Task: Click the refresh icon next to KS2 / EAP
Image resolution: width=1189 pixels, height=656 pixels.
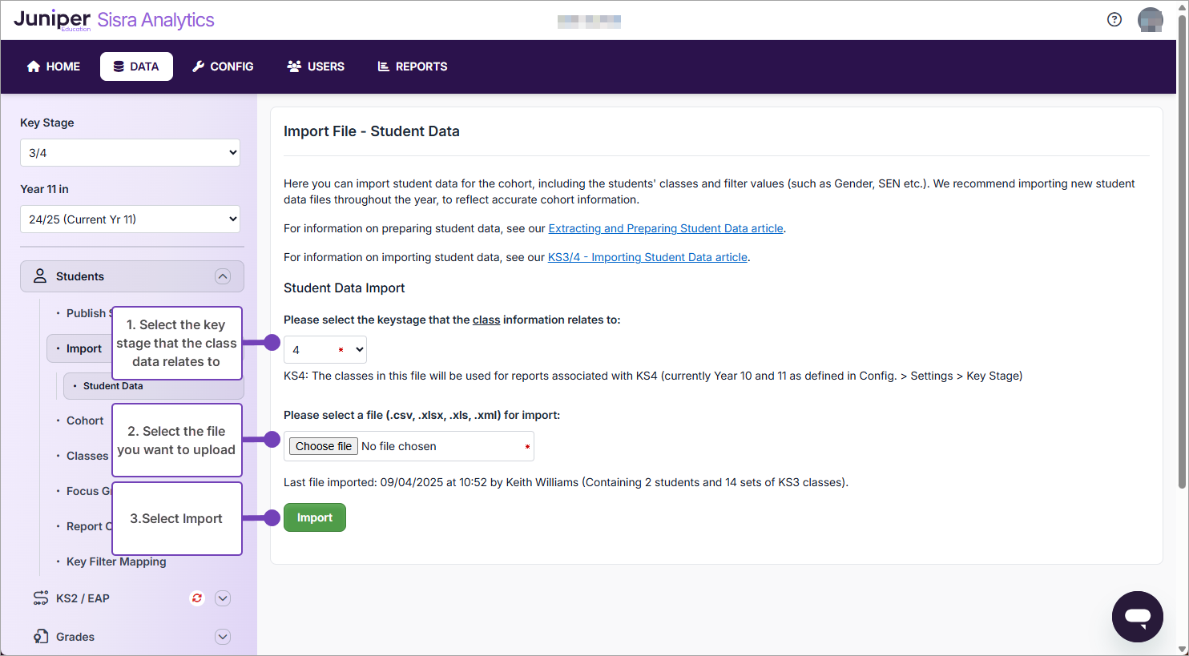Action: pyautogui.click(x=196, y=598)
